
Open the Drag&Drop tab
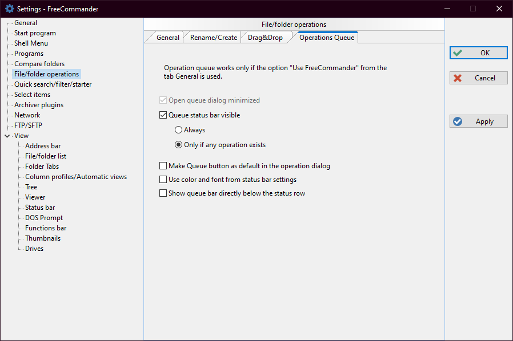click(266, 38)
